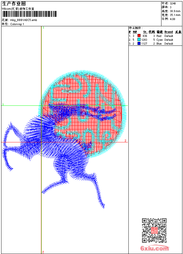Image resolution: width=183 pixels, height=254 pixels.
Task: Click the embroidery design preview
Action: (64, 139)
